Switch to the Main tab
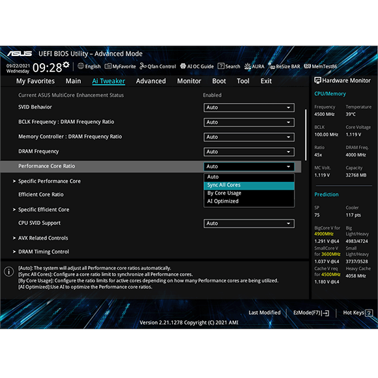Screen dimensions: 378x378 click(73, 81)
